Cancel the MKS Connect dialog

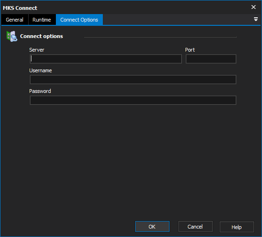pos(195,227)
